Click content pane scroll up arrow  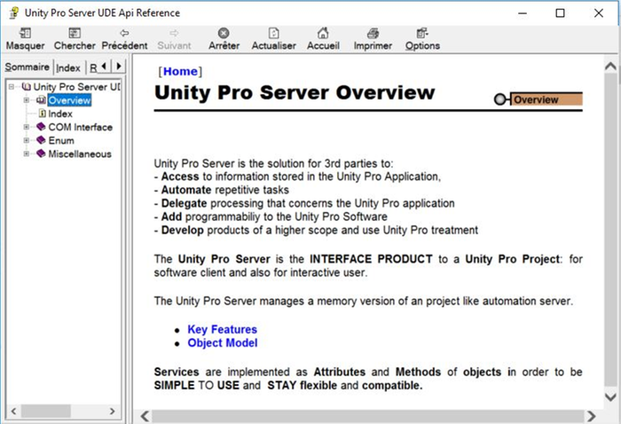610,67
